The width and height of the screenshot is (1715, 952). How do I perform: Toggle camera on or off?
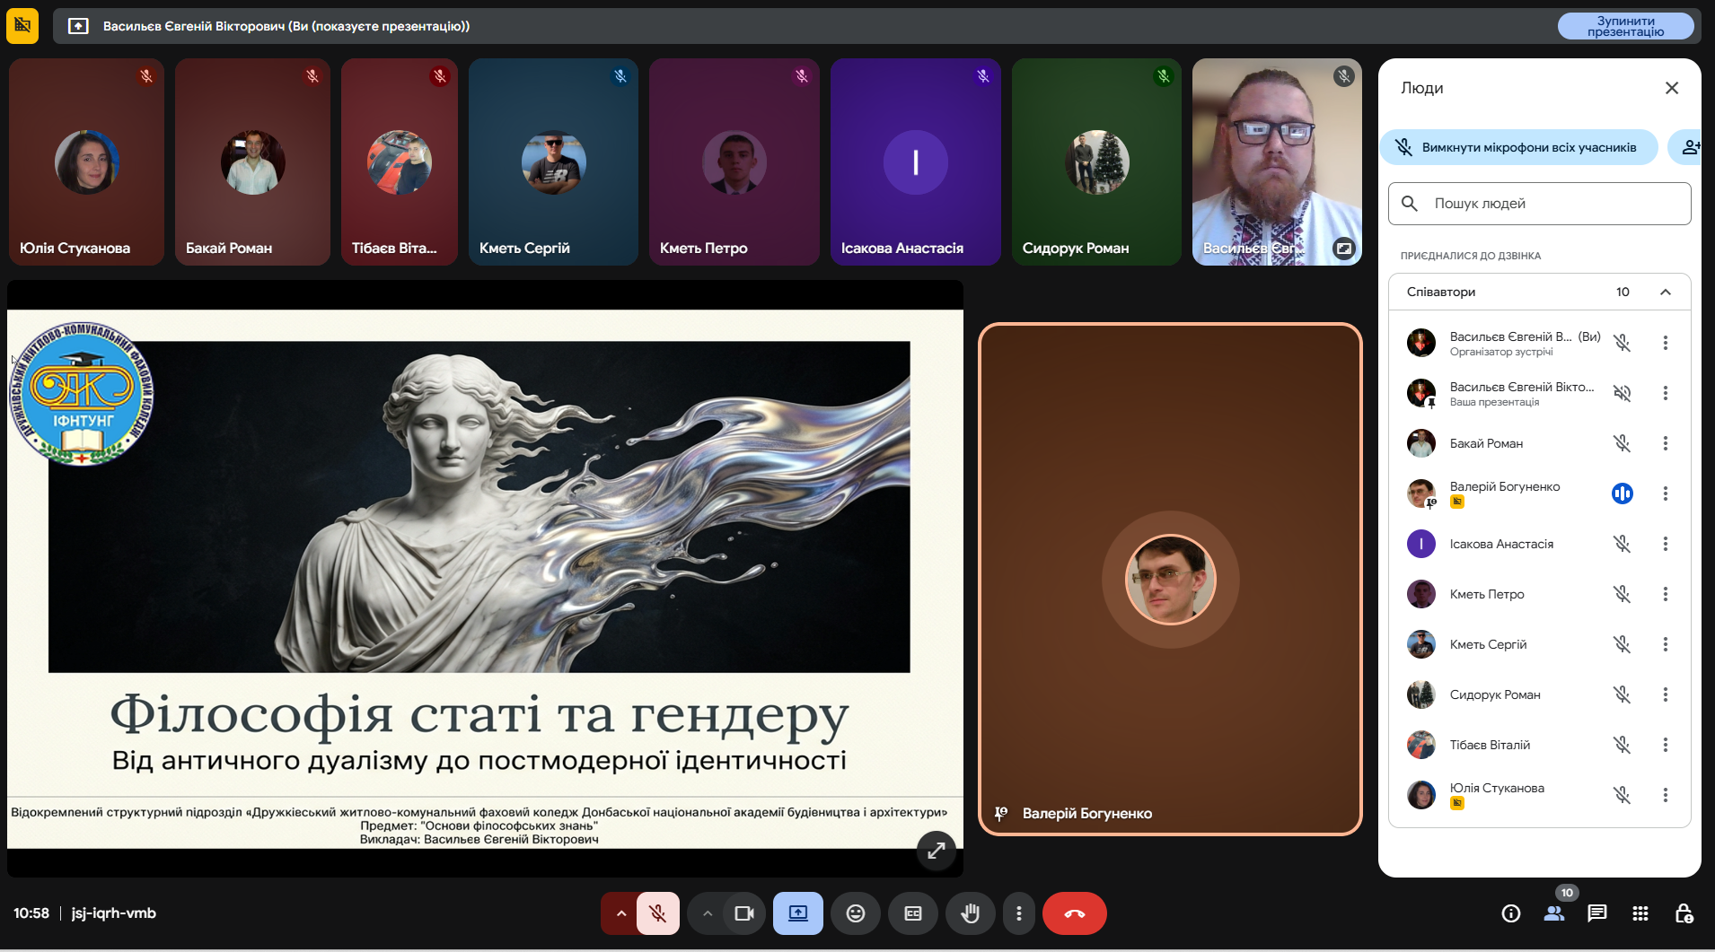743,913
